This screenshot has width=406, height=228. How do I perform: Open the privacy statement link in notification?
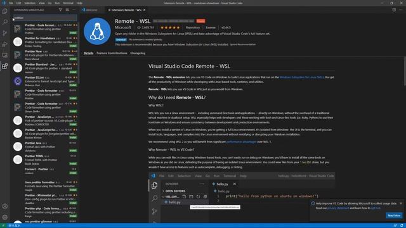(338, 208)
